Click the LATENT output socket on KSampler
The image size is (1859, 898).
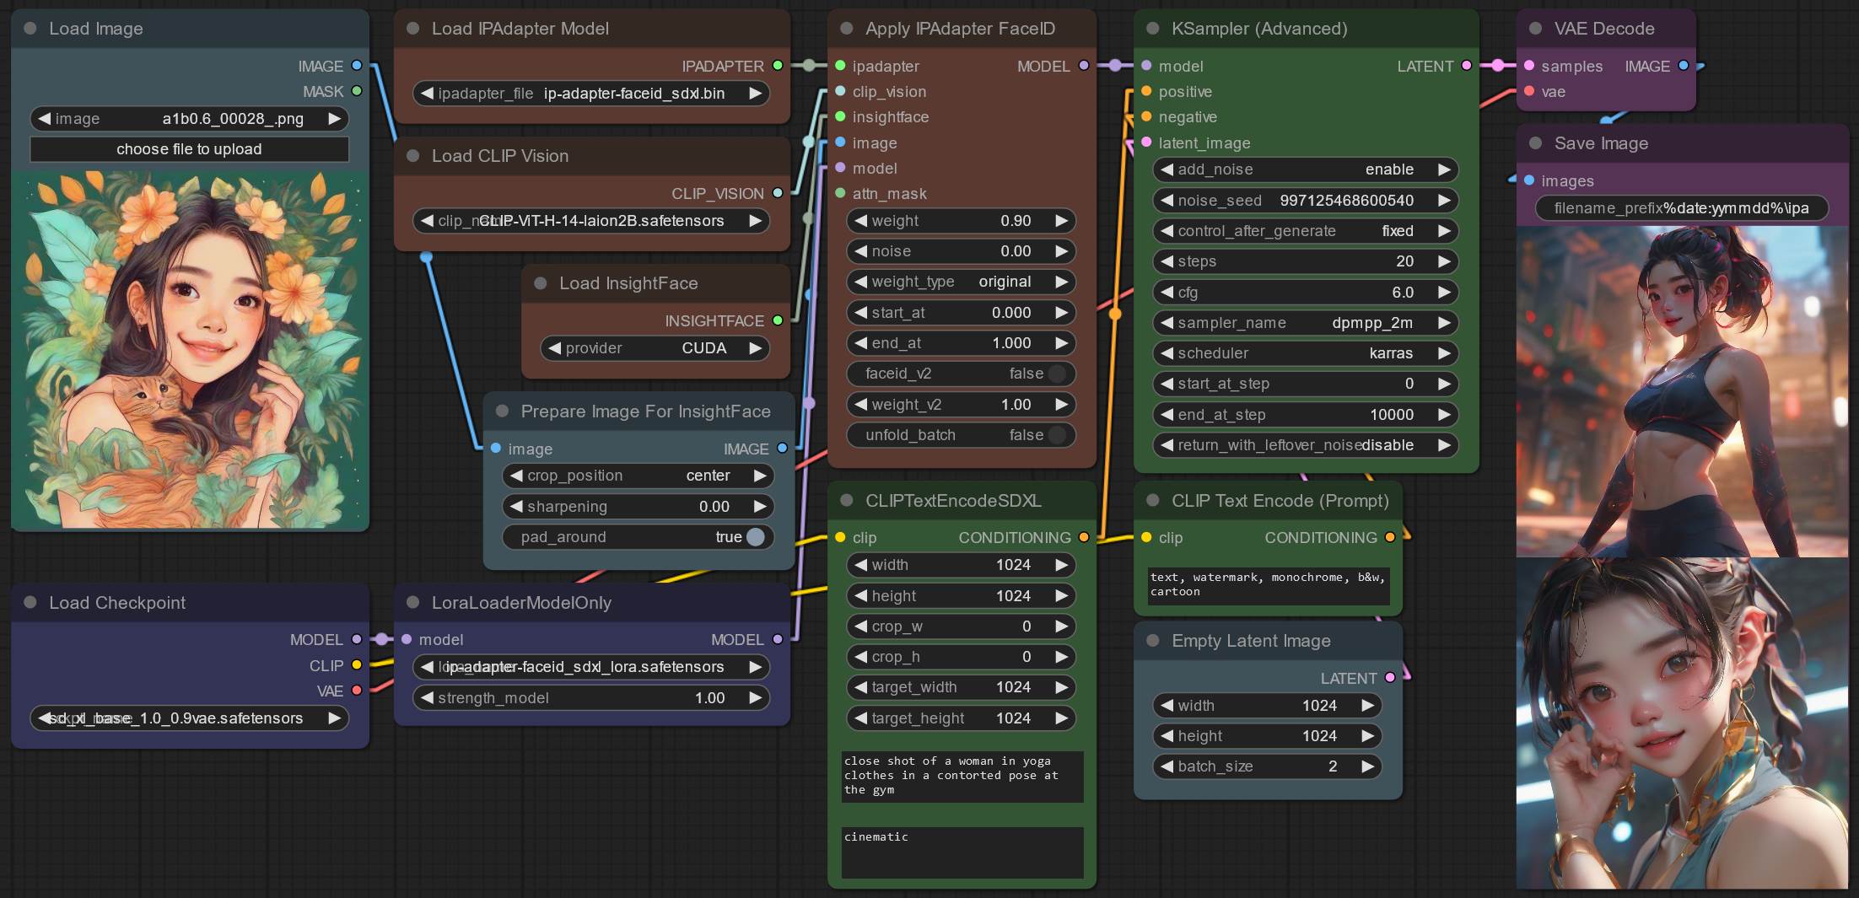[1467, 66]
